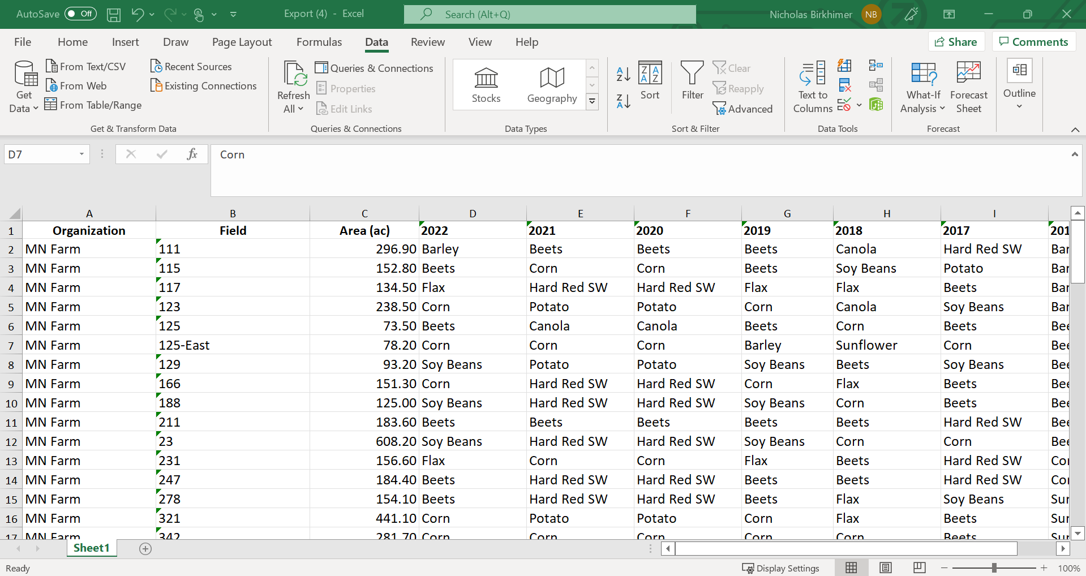Open the Data Validation dropdown arrow
The width and height of the screenshot is (1086, 576).
tap(859, 105)
